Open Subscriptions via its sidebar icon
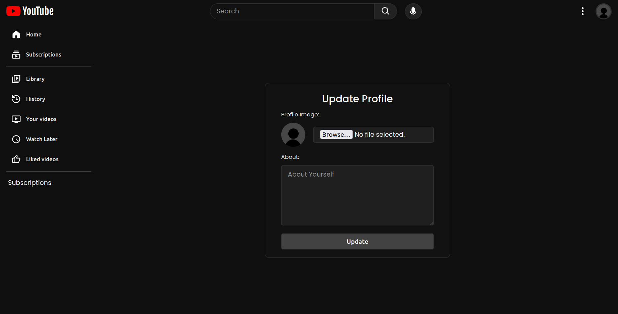618x314 pixels. [16, 54]
